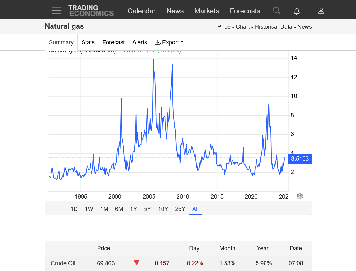
Task: Click the Trading Economics logo
Action: (91, 11)
